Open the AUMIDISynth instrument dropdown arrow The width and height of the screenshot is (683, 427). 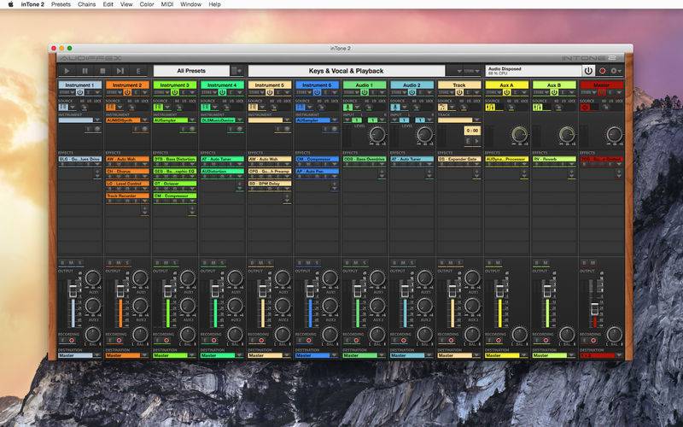[x=144, y=120]
